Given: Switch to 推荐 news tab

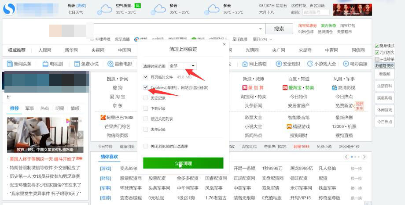Looking at the screenshot, I should coord(15,108).
